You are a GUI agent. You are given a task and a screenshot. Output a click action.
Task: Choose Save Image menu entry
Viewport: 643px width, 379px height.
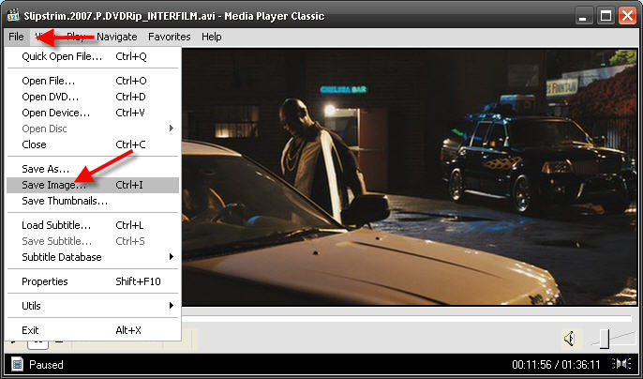coord(93,185)
